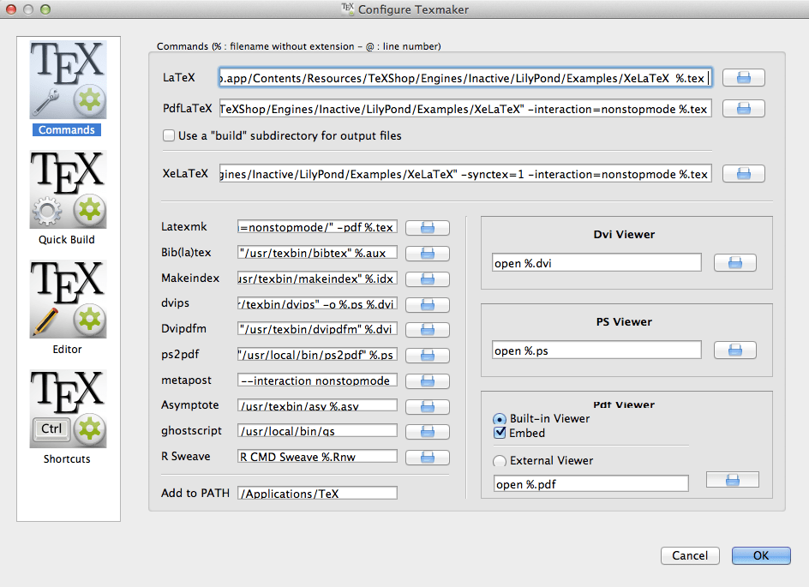809x587 pixels.
Task: Click the Bib(la)tex command field
Action: pyautogui.click(x=317, y=253)
